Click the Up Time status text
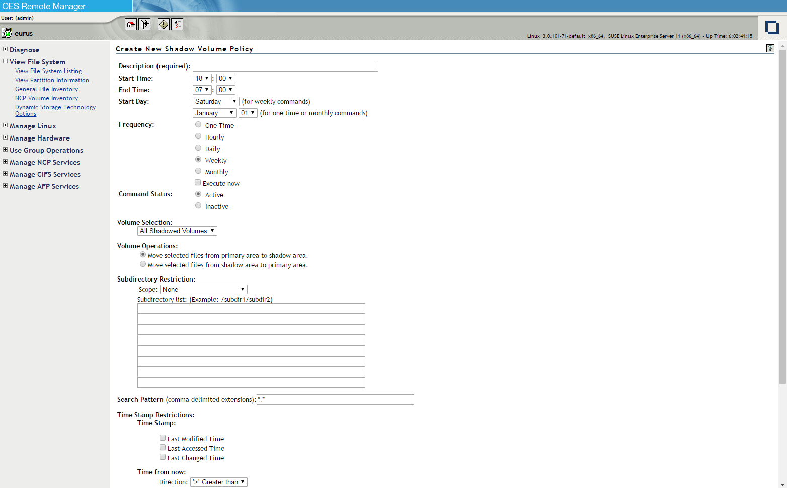This screenshot has width=787, height=488. pos(729,36)
